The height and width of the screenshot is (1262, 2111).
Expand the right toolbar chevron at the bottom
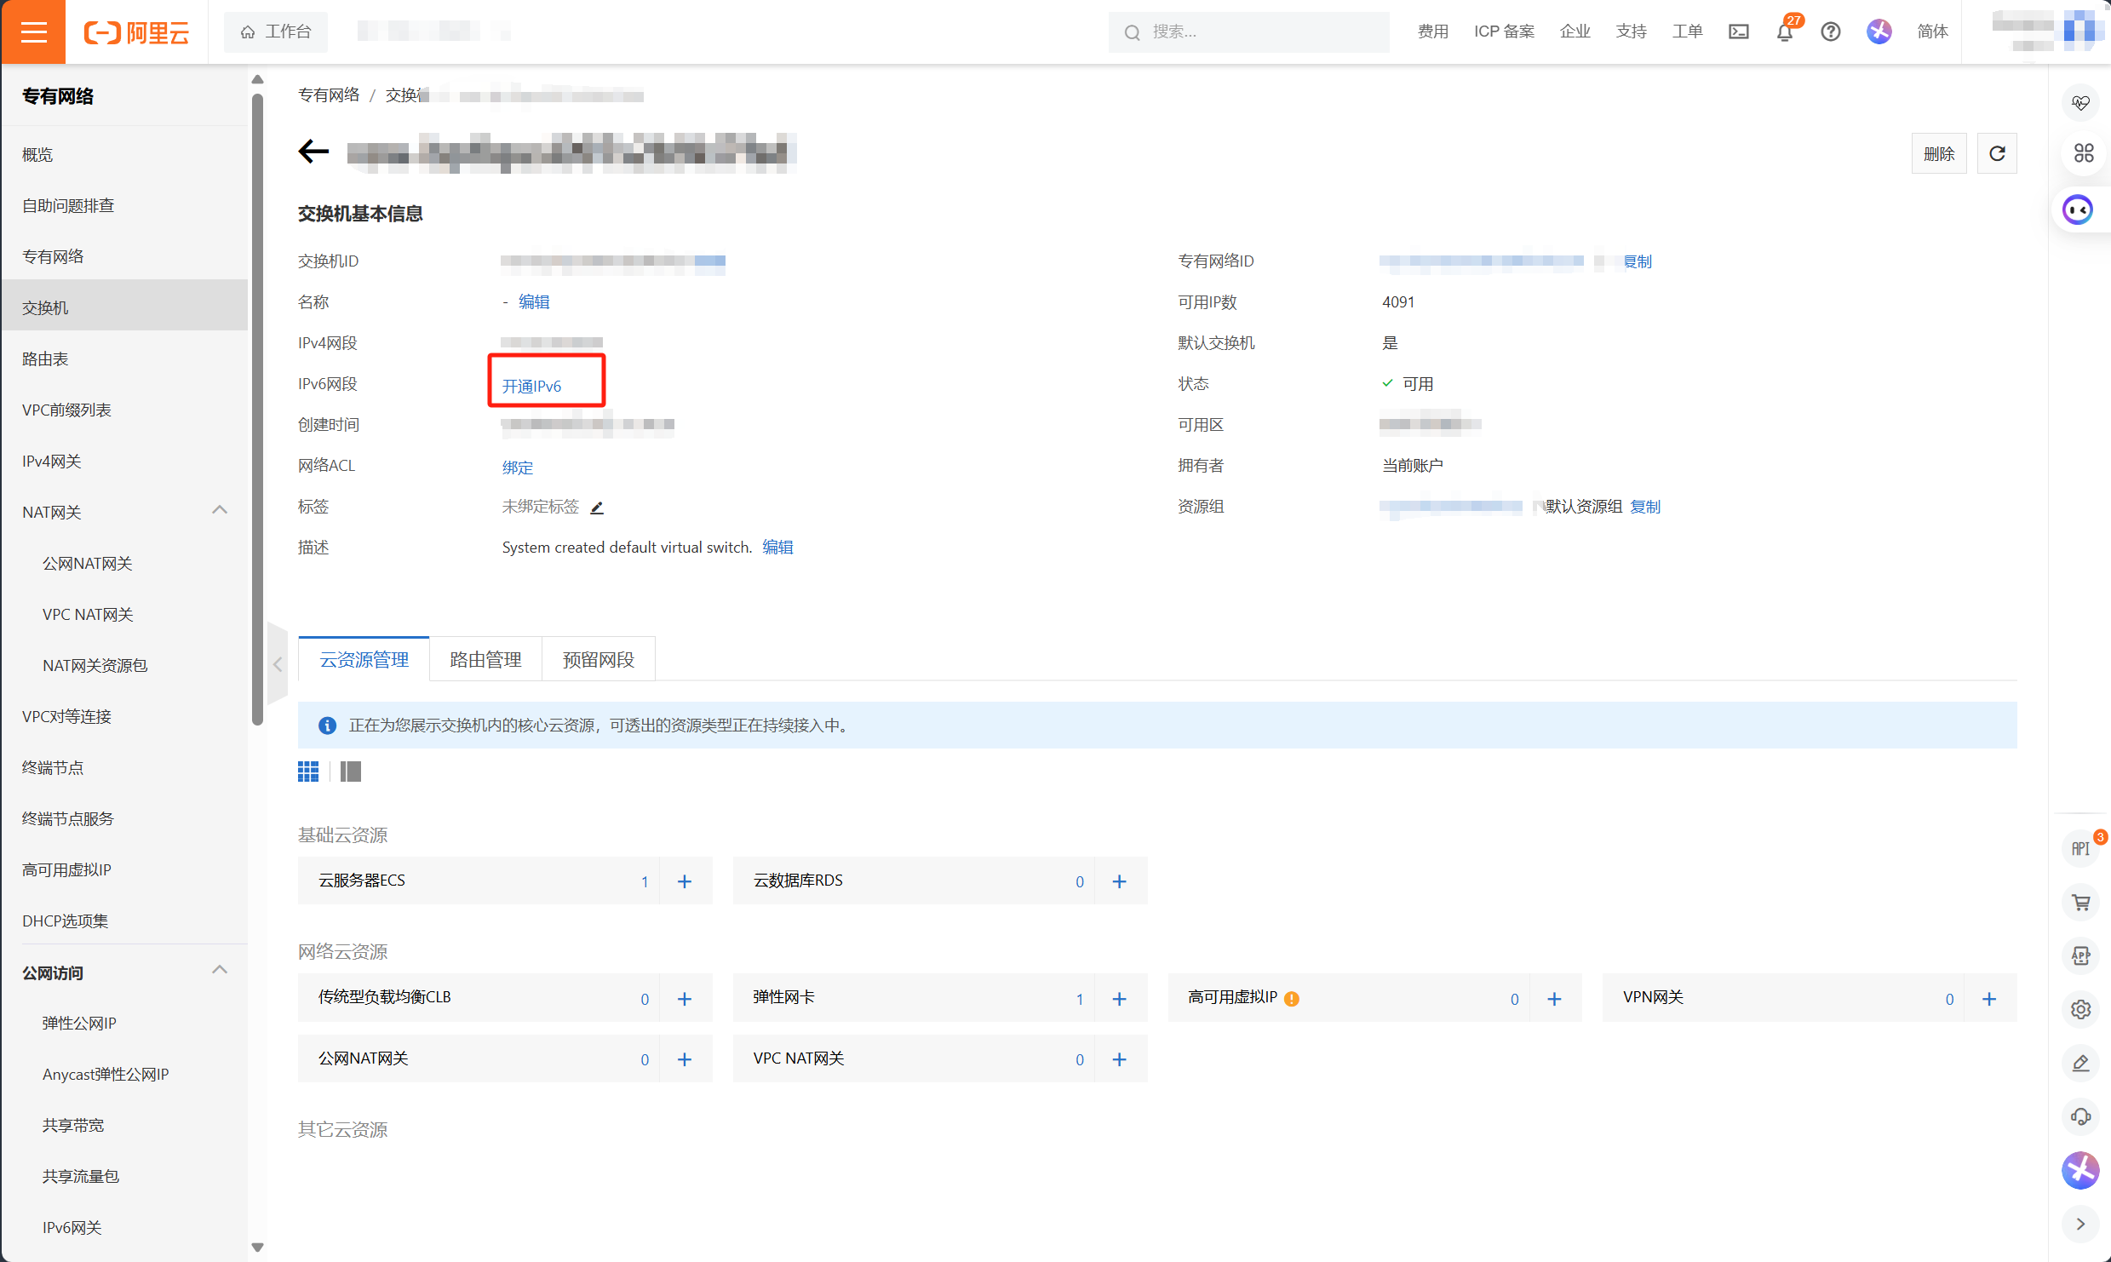point(2080,1224)
